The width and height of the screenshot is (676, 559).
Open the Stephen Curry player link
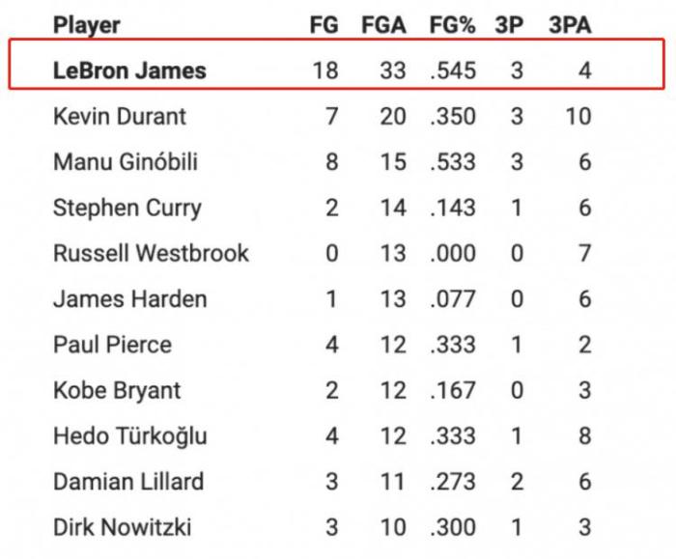tap(127, 208)
